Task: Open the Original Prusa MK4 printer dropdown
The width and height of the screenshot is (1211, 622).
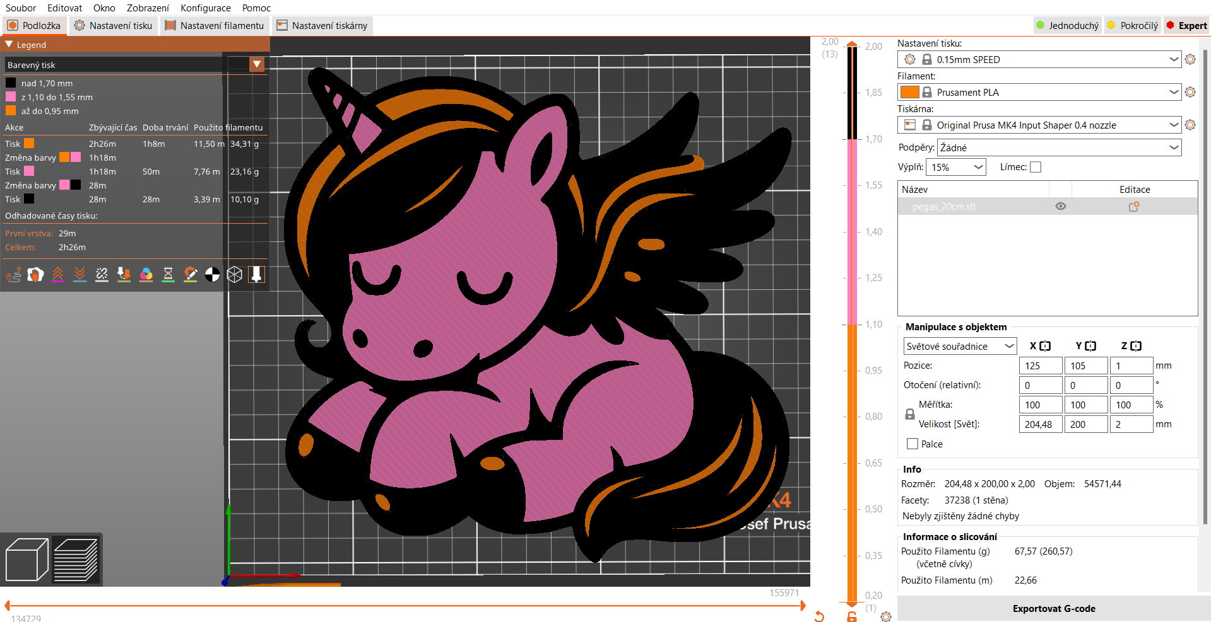Action: click(1039, 125)
